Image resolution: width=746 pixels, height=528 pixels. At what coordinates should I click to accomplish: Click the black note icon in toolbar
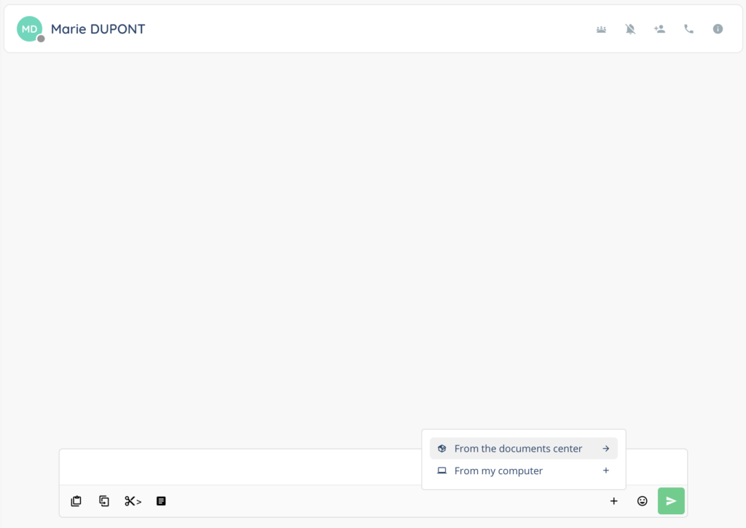[161, 501]
